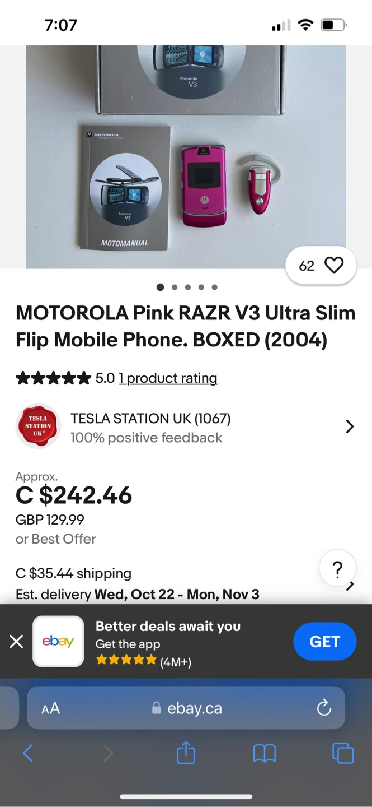Open Safari bookmarks

pos(264,753)
